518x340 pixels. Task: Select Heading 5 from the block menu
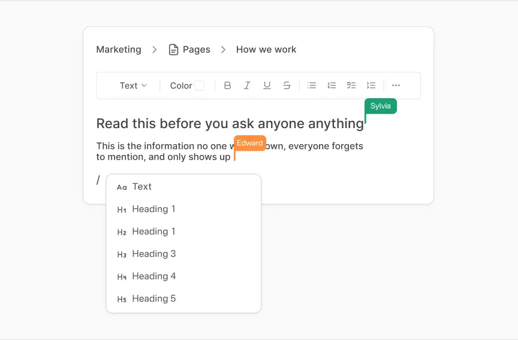[x=153, y=299]
